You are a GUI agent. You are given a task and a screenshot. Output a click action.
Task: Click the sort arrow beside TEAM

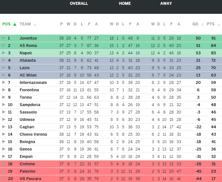tap(35, 24)
